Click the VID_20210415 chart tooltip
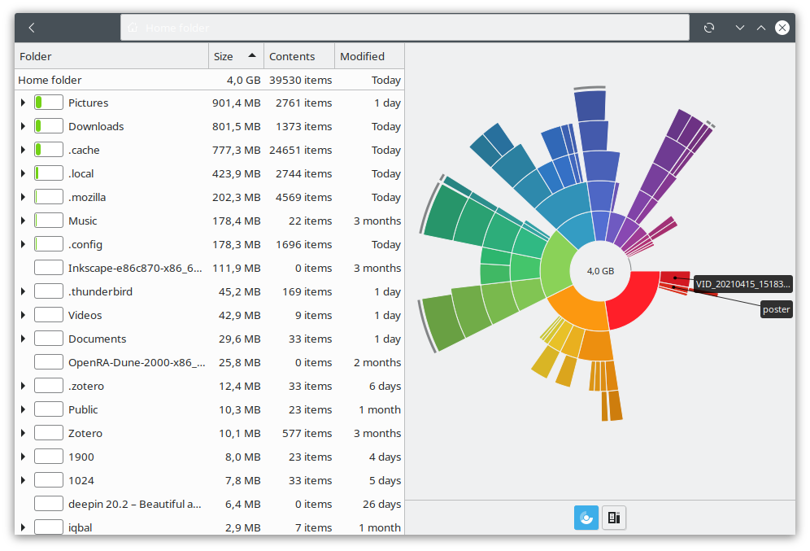810x551 pixels. [742, 284]
